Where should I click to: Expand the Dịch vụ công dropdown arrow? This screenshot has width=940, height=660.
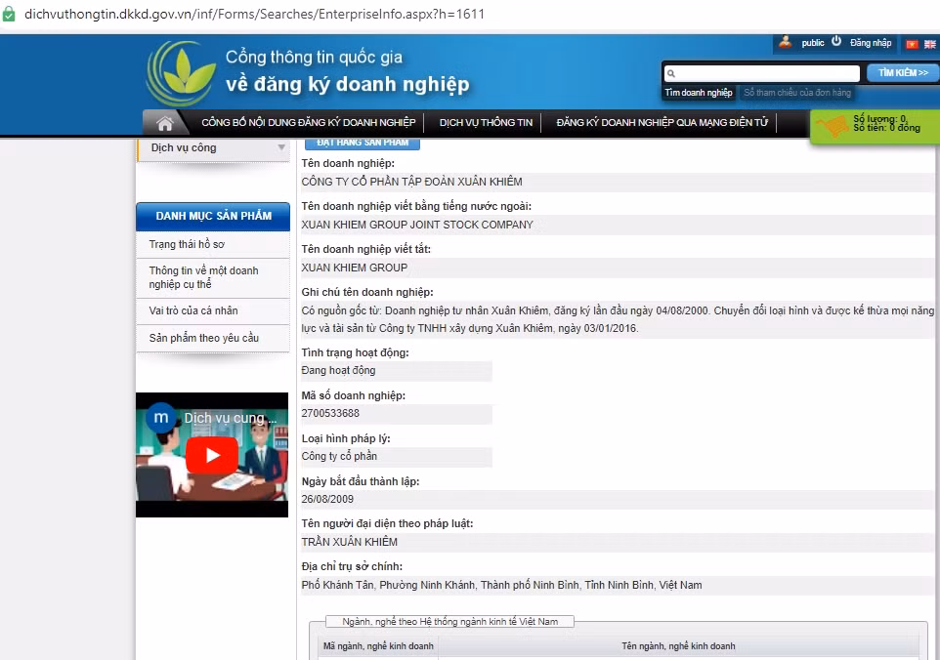(x=281, y=148)
